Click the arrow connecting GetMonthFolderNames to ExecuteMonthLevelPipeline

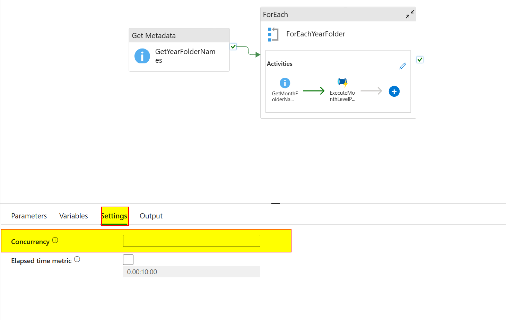(314, 90)
